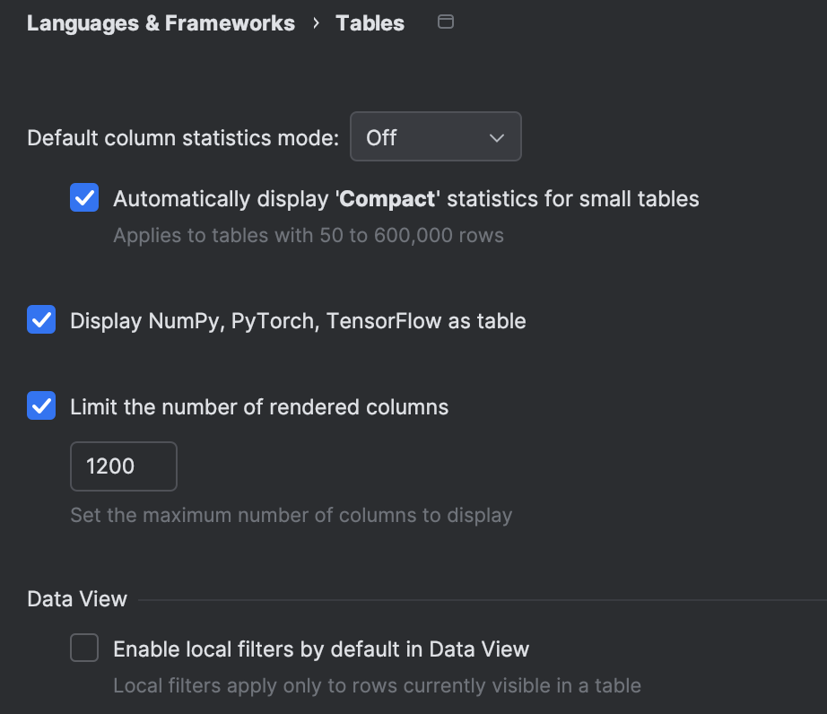The width and height of the screenshot is (827, 714).
Task: Click the bold 'Compact' text in the label
Action: (386, 198)
